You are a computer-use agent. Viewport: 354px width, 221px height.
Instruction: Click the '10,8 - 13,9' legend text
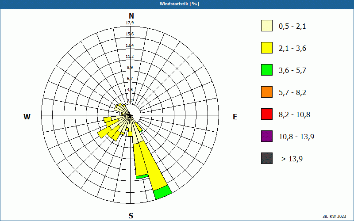pyautogui.click(x=296, y=137)
